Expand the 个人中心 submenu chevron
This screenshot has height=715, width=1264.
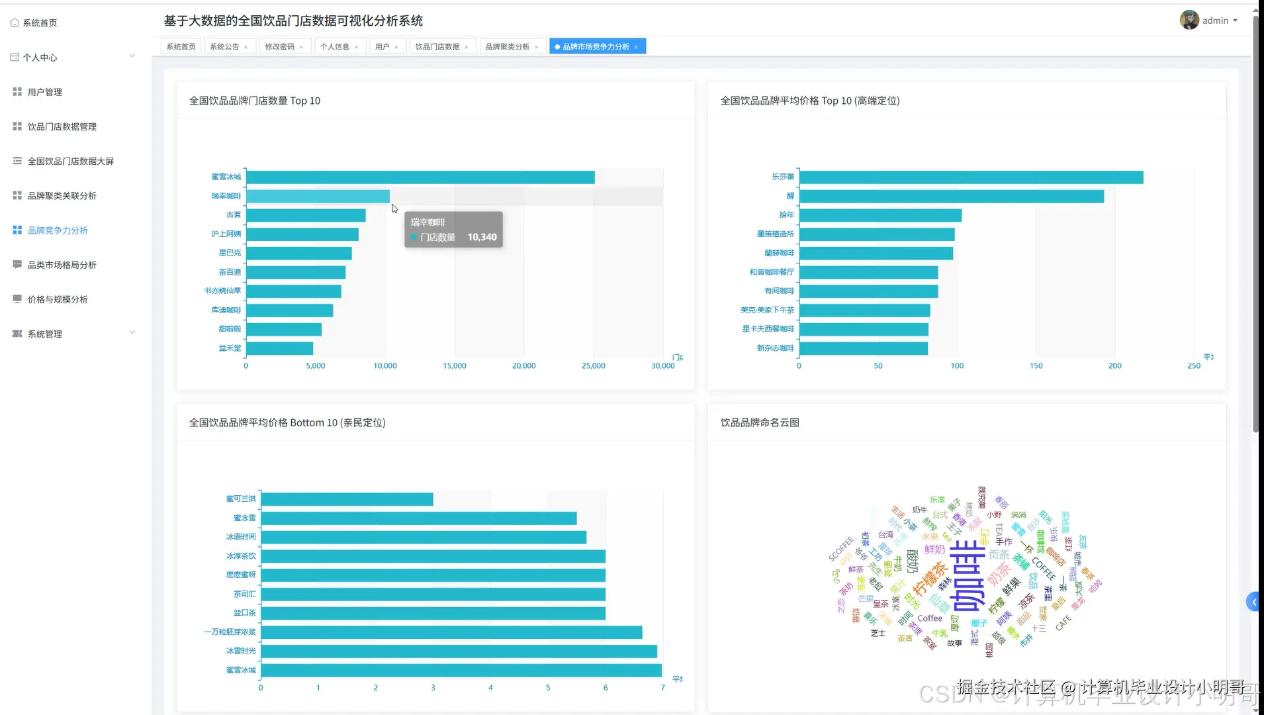(x=132, y=56)
